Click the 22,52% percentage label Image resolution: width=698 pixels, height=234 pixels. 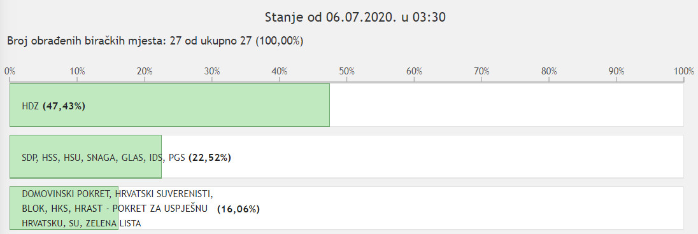pyautogui.click(x=210, y=158)
